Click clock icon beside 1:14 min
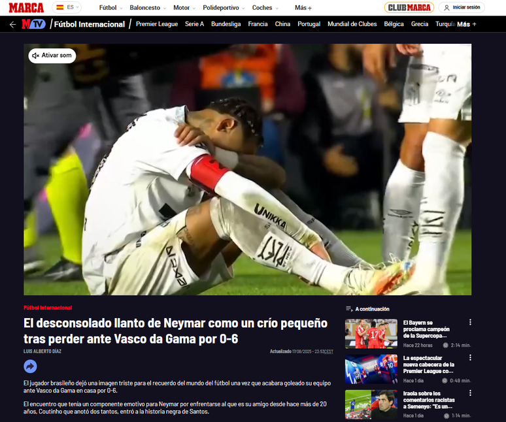Screen dimensions: 506x422 (x=447, y=416)
